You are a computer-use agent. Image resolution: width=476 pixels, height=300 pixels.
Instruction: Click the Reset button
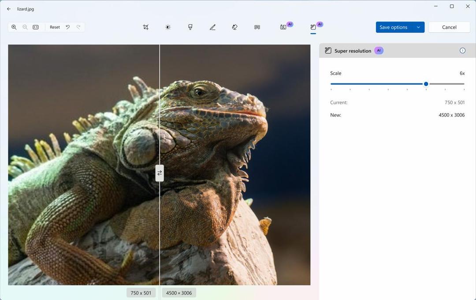click(55, 27)
